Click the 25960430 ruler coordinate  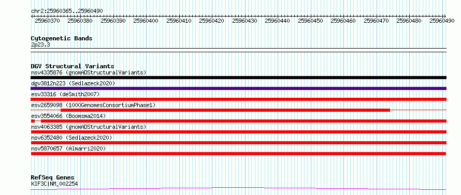coord(245,21)
